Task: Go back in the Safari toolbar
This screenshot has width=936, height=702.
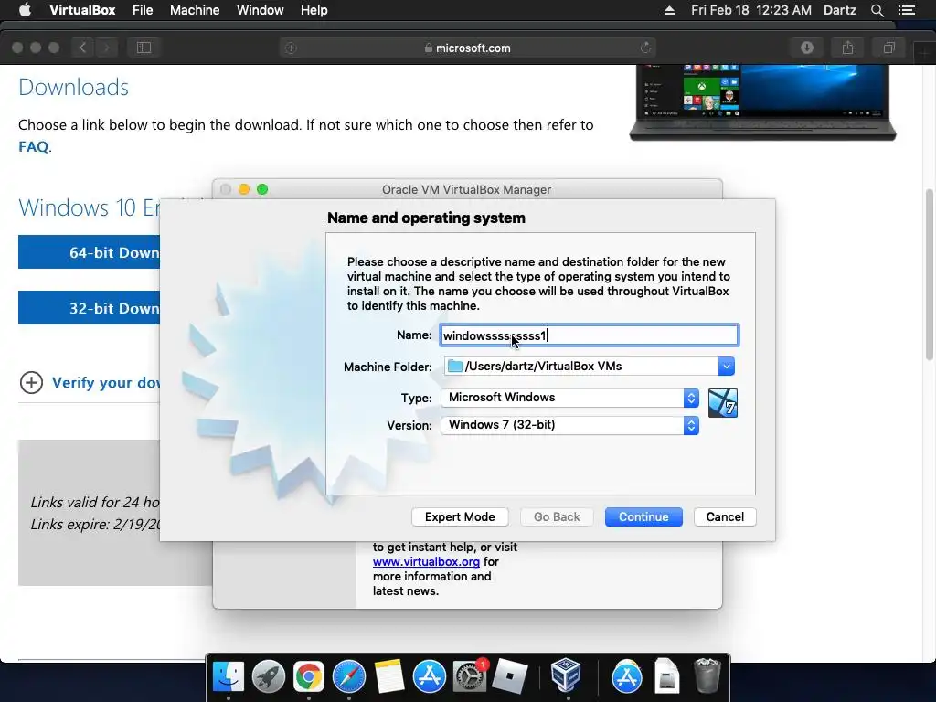Action: point(83,48)
